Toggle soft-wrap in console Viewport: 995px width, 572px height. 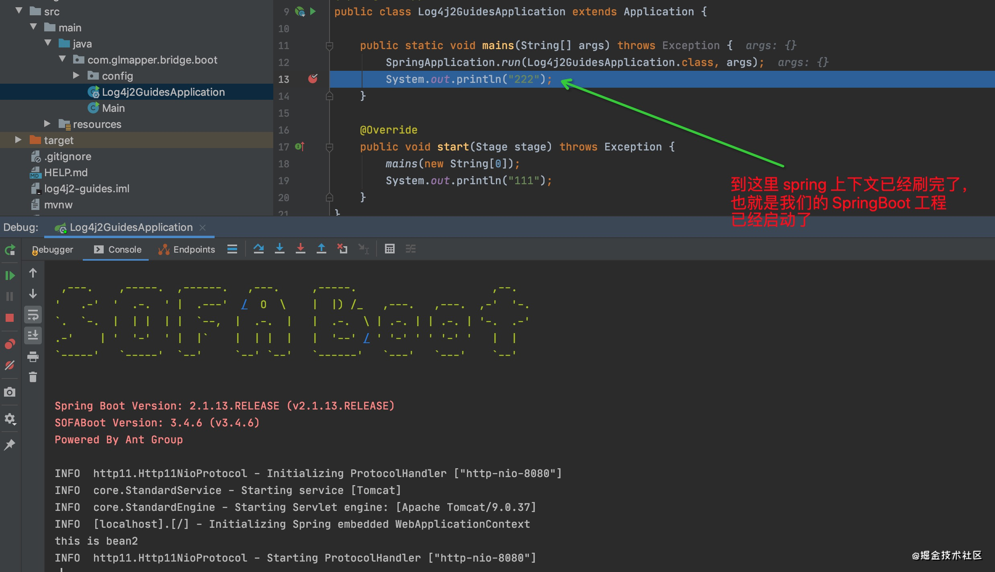point(33,315)
